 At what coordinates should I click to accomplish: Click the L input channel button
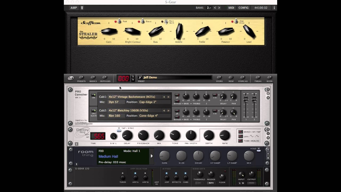click(240, 183)
